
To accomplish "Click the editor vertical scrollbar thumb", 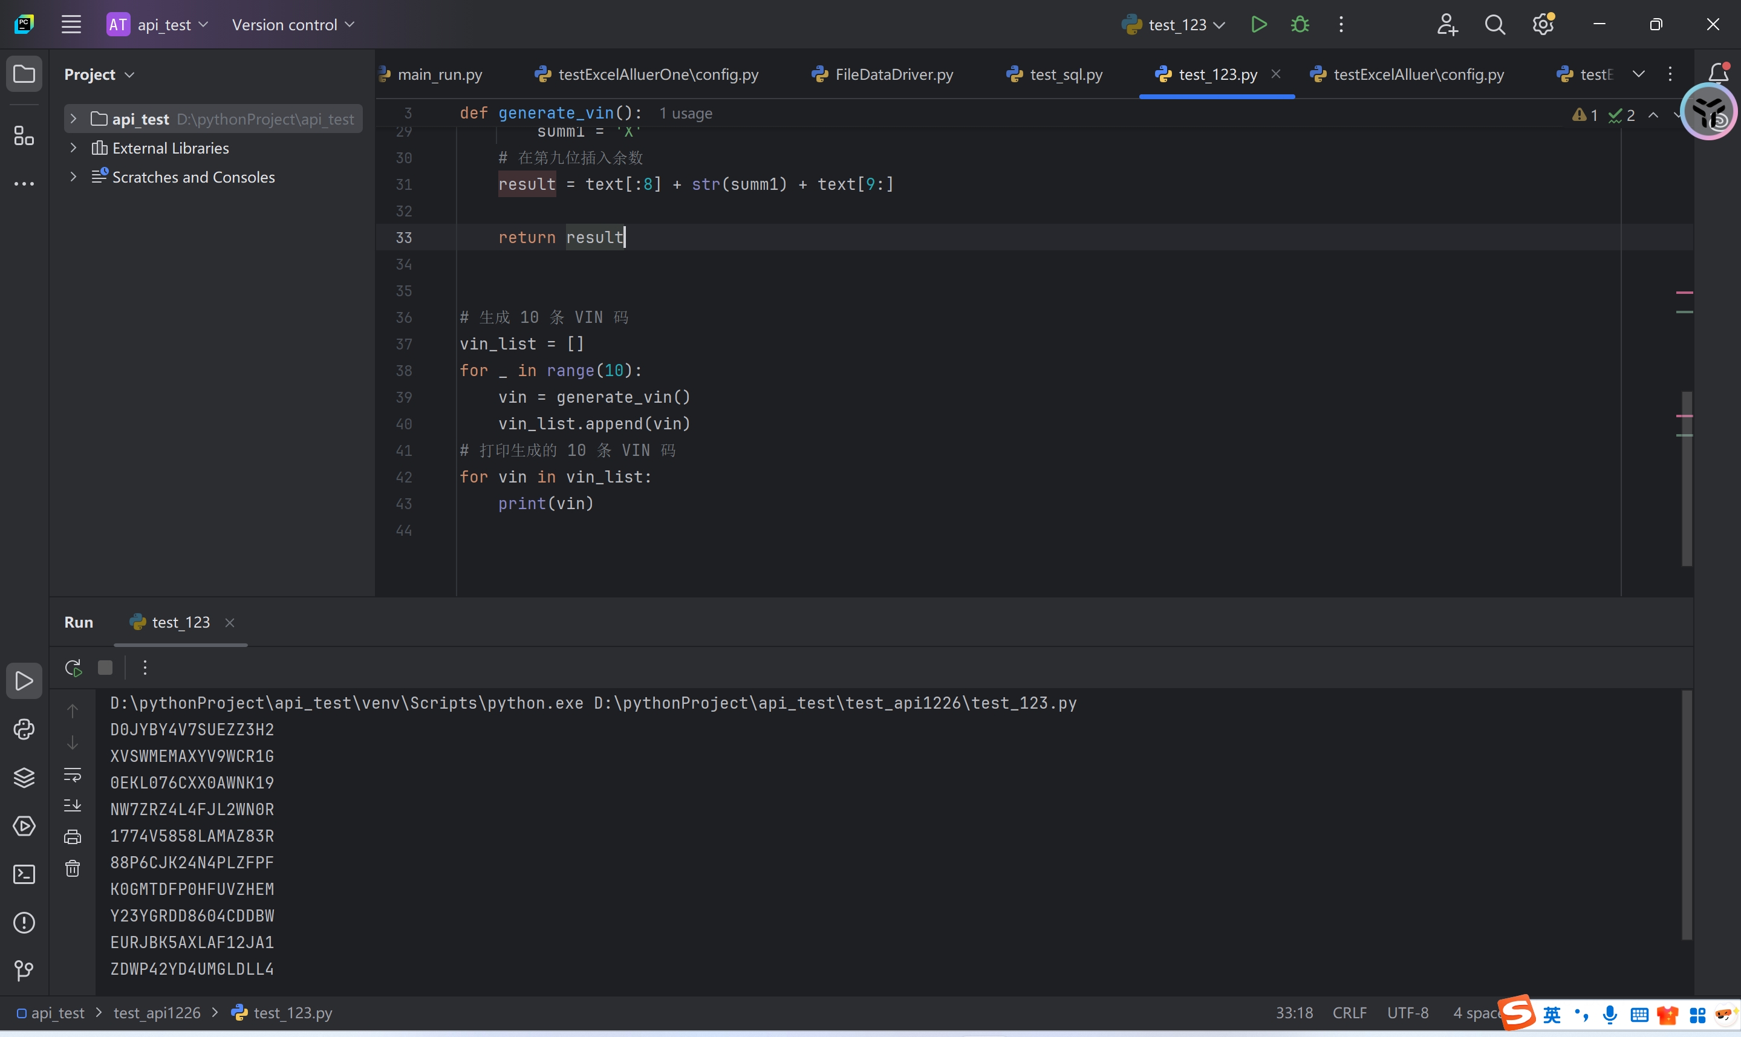I will [1687, 479].
